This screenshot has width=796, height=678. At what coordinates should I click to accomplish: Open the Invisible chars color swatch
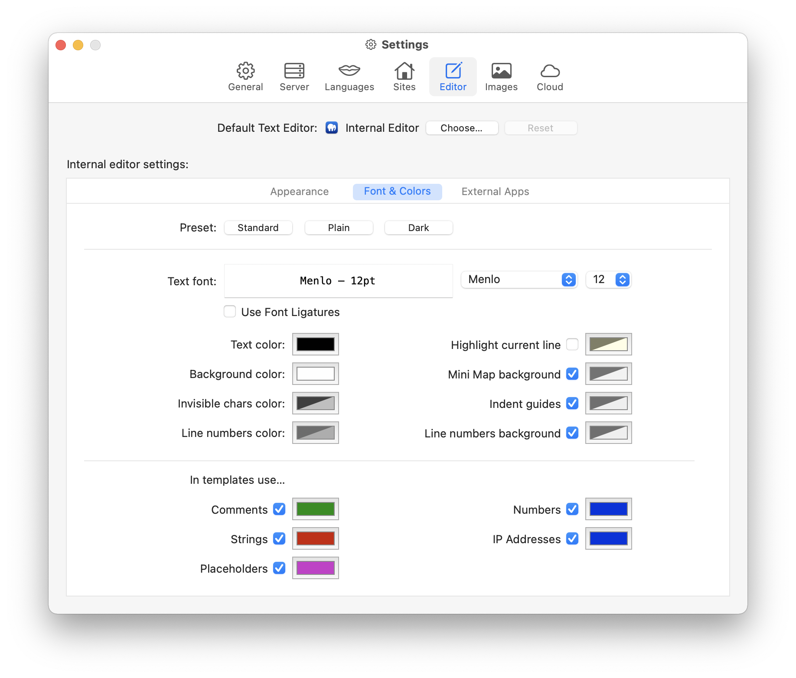click(x=316, y=403)
